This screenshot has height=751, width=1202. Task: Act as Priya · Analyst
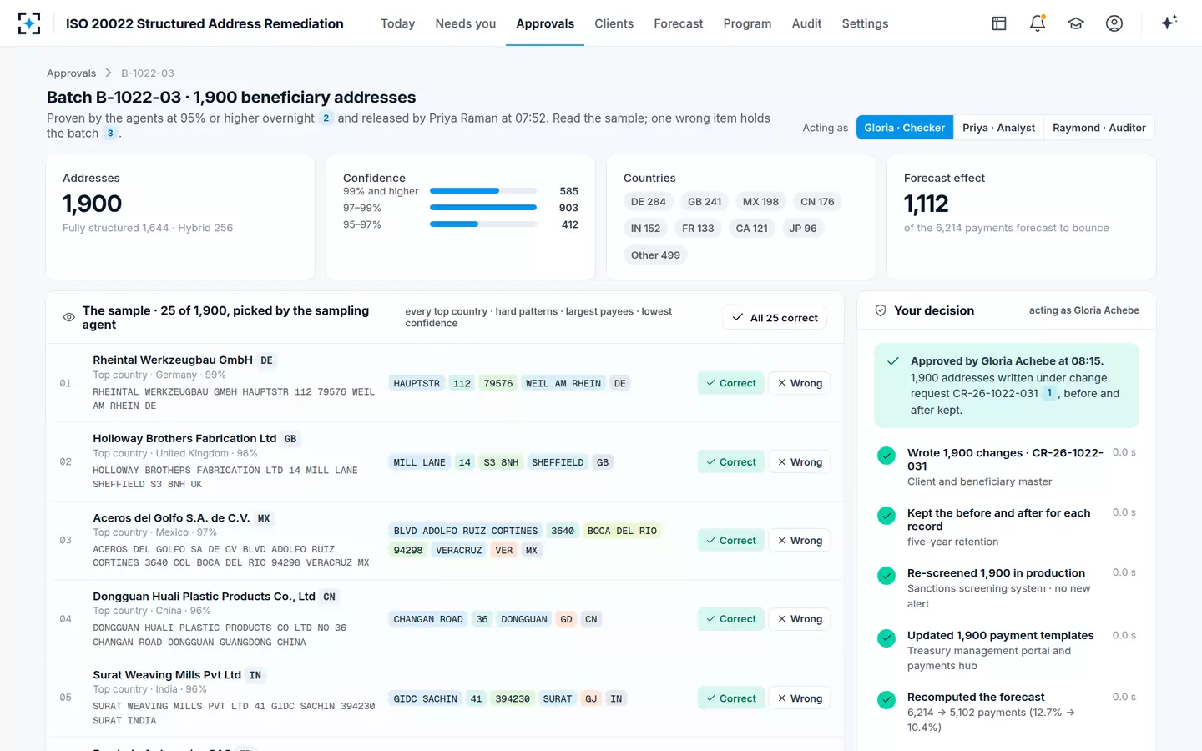[998, 128]
